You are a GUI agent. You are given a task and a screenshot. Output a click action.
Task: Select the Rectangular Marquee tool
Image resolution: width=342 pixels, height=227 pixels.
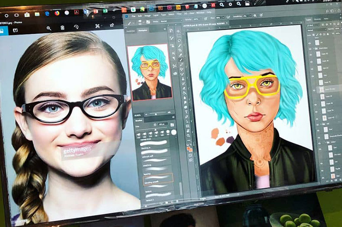point(179,36)
